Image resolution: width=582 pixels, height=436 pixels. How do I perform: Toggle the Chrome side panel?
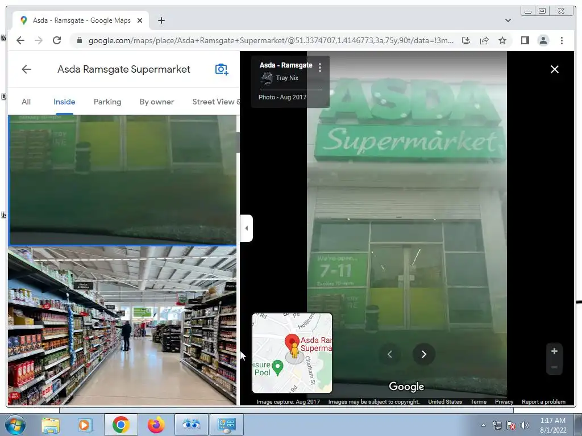(x=525, y=40)
